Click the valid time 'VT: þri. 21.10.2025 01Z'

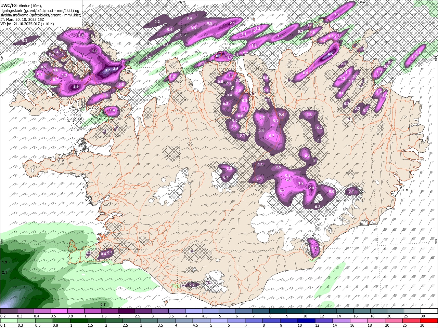[20, 24]
